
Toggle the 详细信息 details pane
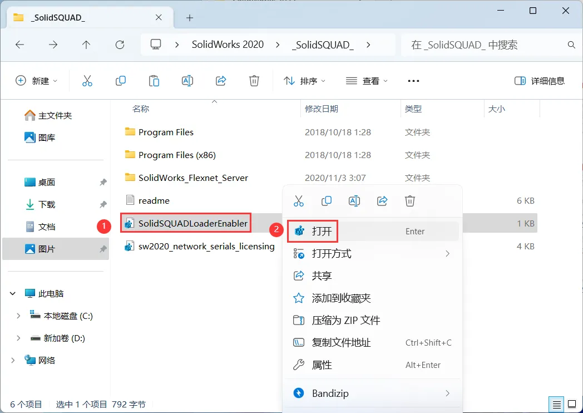point(539,81)
